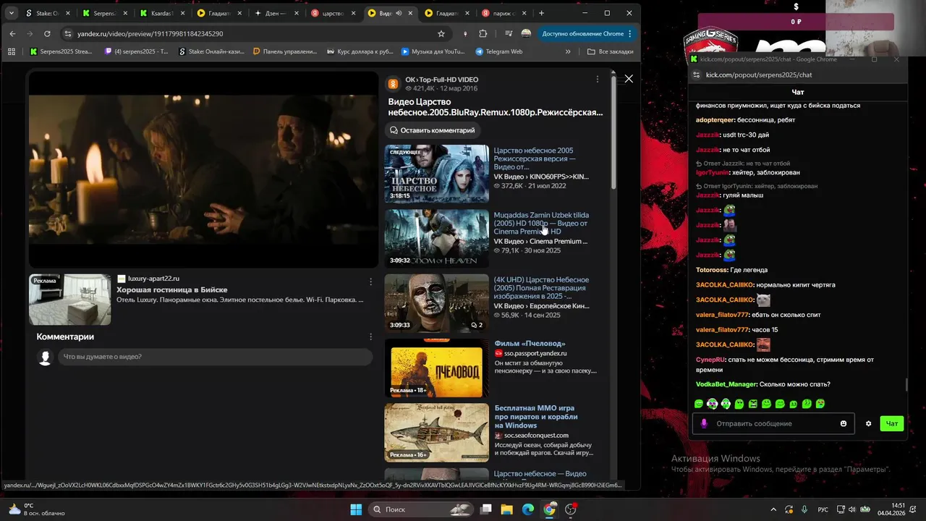Open the Chrome apps grid icon
The width and height of the screenshot is (926, 521).
coord(12,51)
